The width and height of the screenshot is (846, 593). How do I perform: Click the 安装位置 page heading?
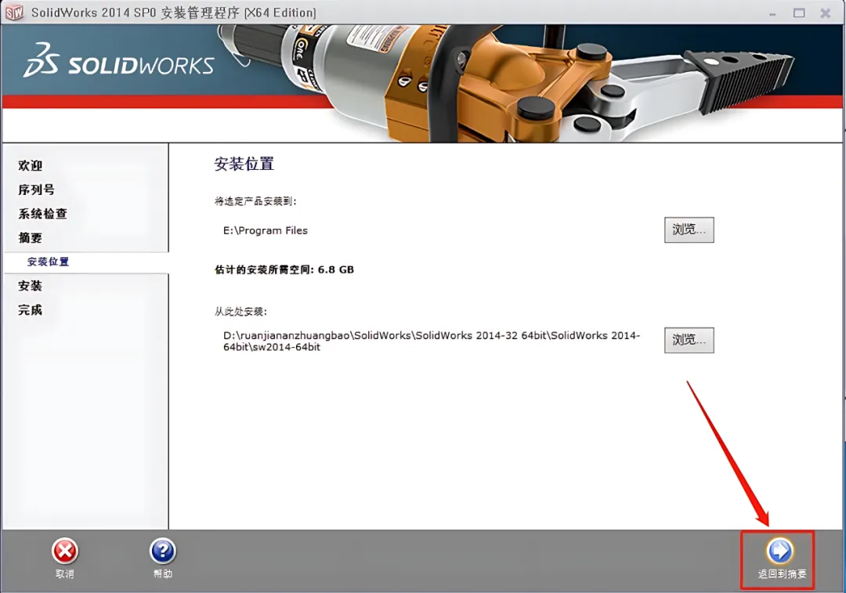coord(244,164)
